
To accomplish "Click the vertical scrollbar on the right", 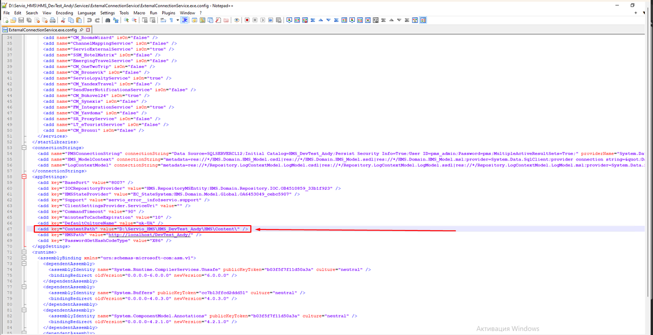I will pos(649,163).
